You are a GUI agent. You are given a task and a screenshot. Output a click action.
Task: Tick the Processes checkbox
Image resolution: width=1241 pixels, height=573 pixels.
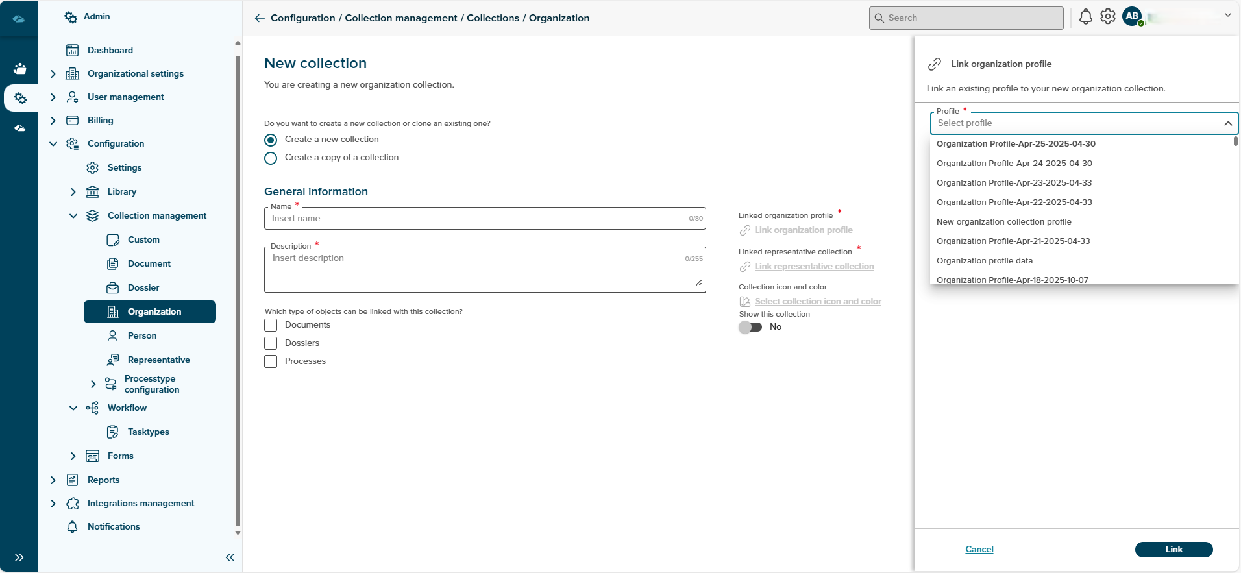pos(271,361)
